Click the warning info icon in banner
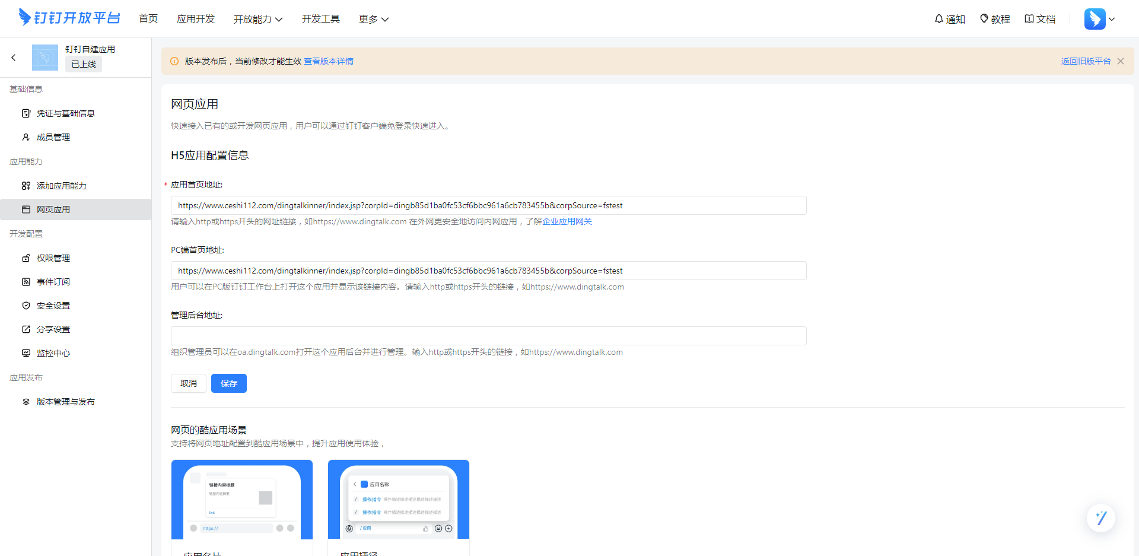The width and height of the screenshot is (1139, 556). click(x=174, y=61)
